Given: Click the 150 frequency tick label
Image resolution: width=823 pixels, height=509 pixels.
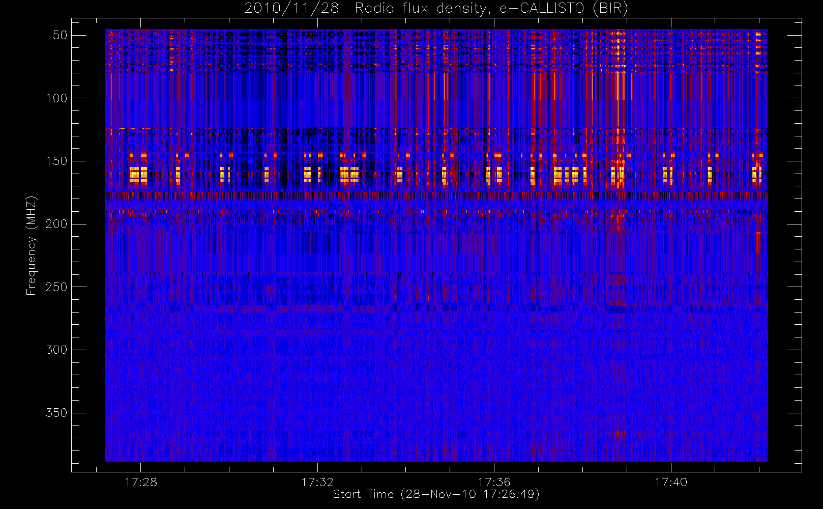Looking at the screenshot, I should (x=56, y=161).
